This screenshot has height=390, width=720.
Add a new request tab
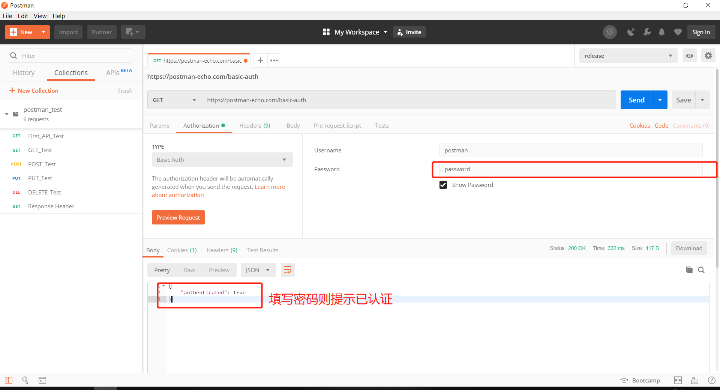260,60
